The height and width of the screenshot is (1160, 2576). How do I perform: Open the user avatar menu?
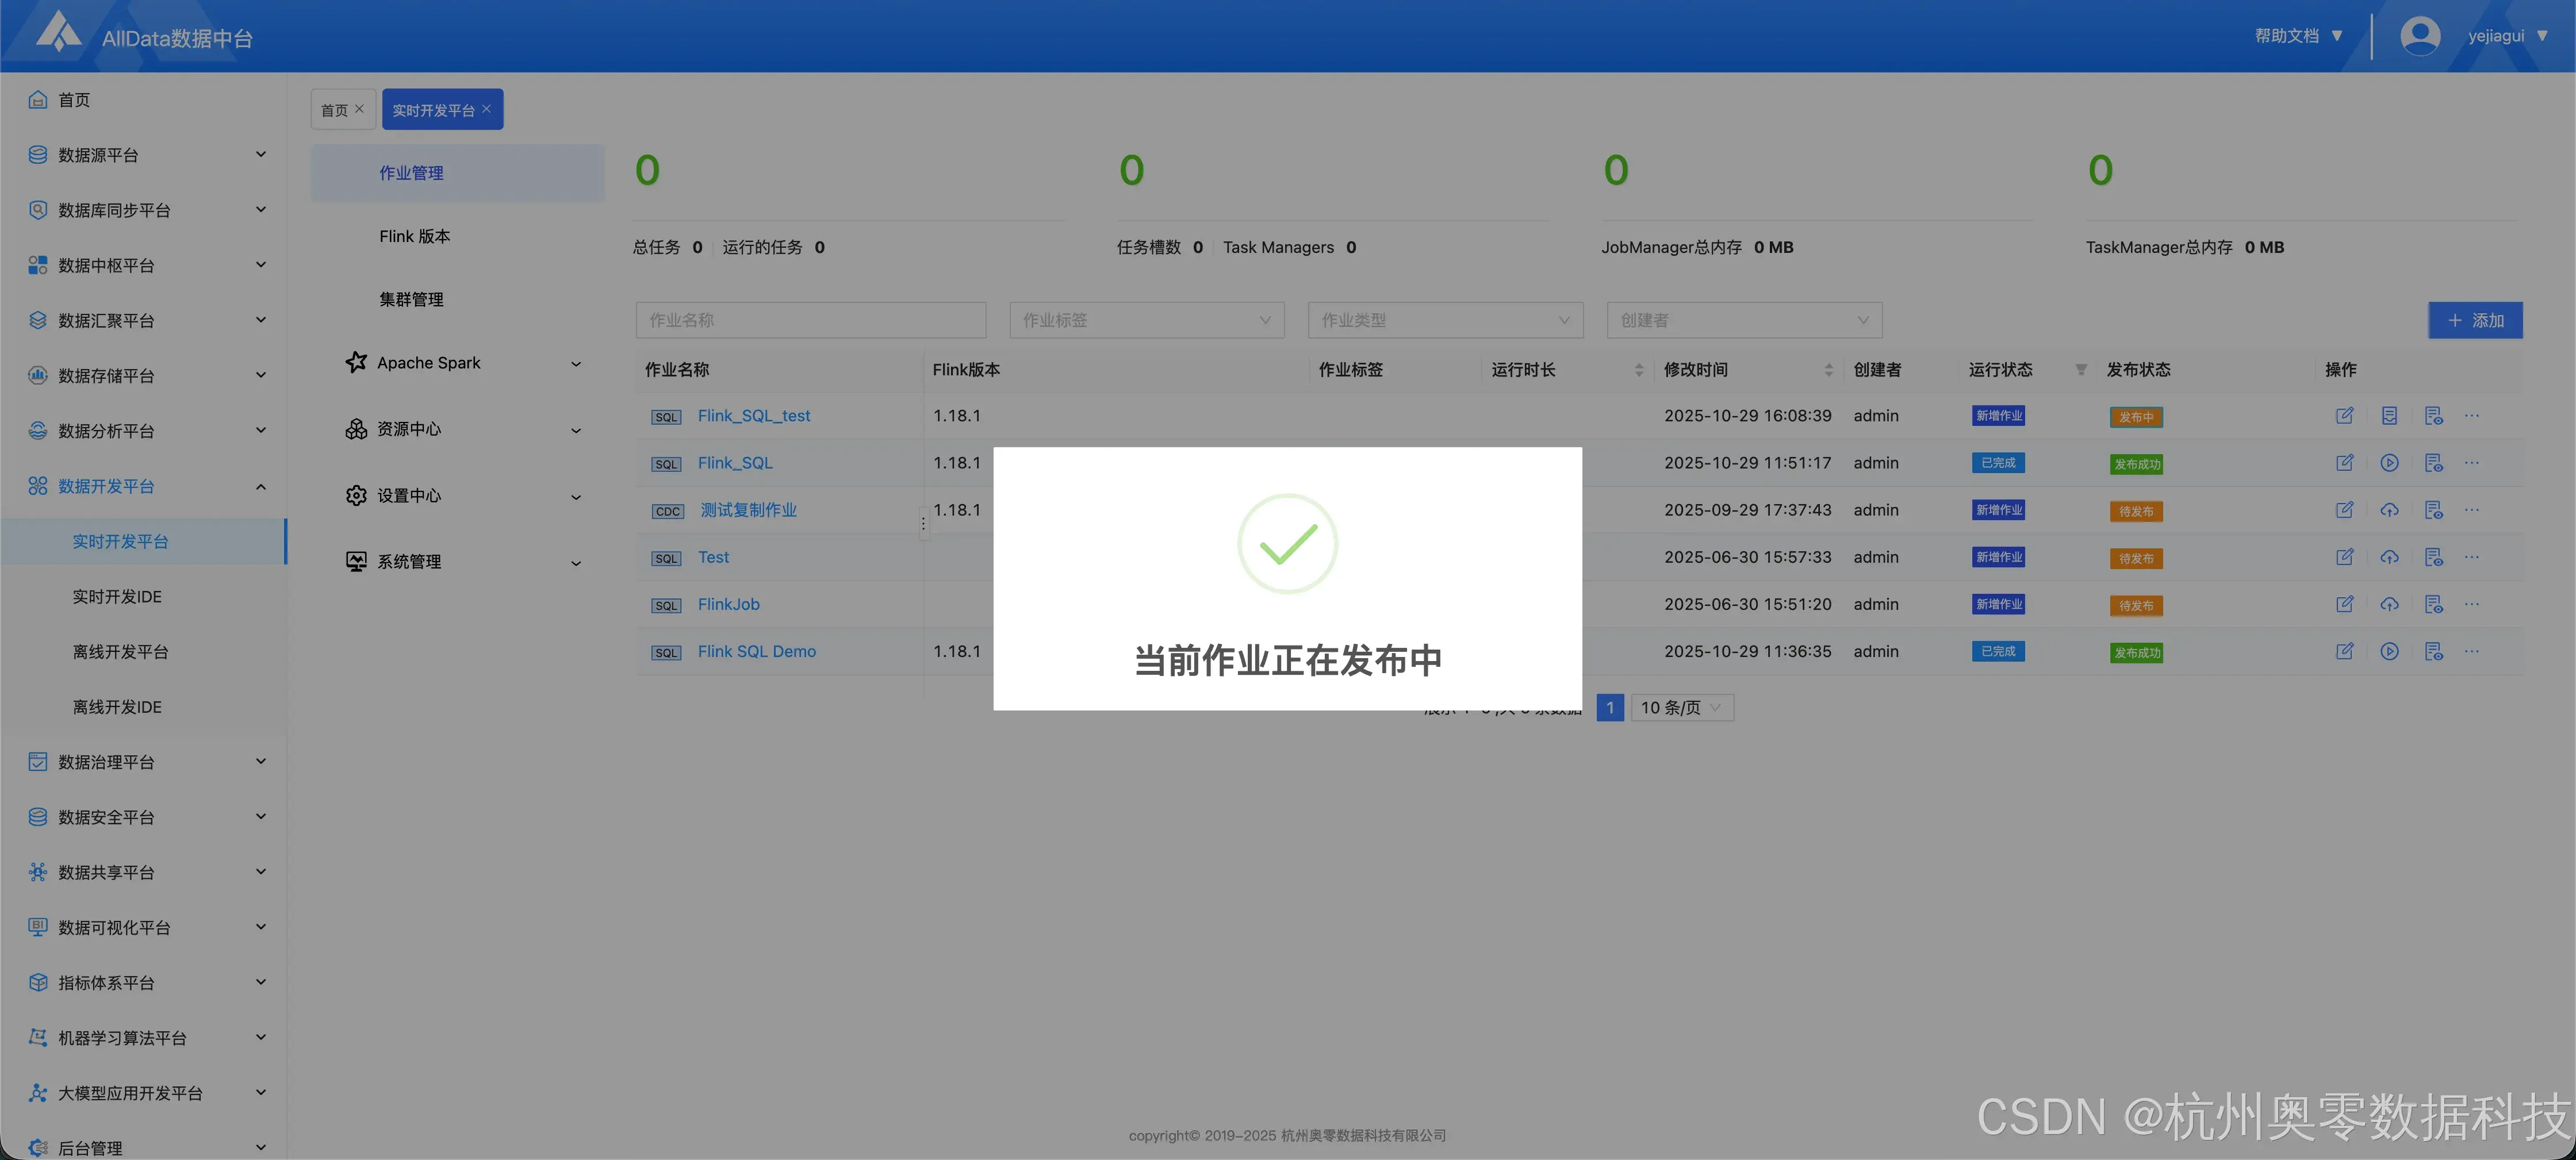[2420, 35]
